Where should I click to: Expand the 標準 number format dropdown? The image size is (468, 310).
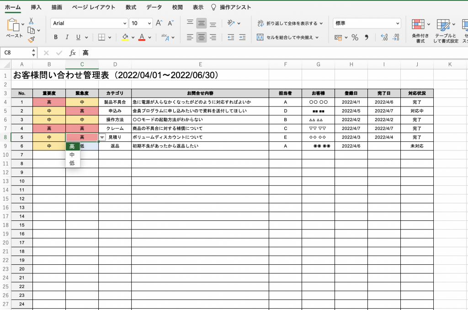click(397, 23)
